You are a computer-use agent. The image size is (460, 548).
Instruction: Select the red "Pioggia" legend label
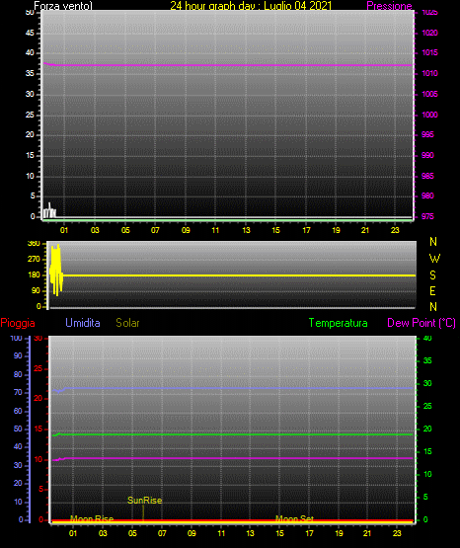(x=18, y=323)
